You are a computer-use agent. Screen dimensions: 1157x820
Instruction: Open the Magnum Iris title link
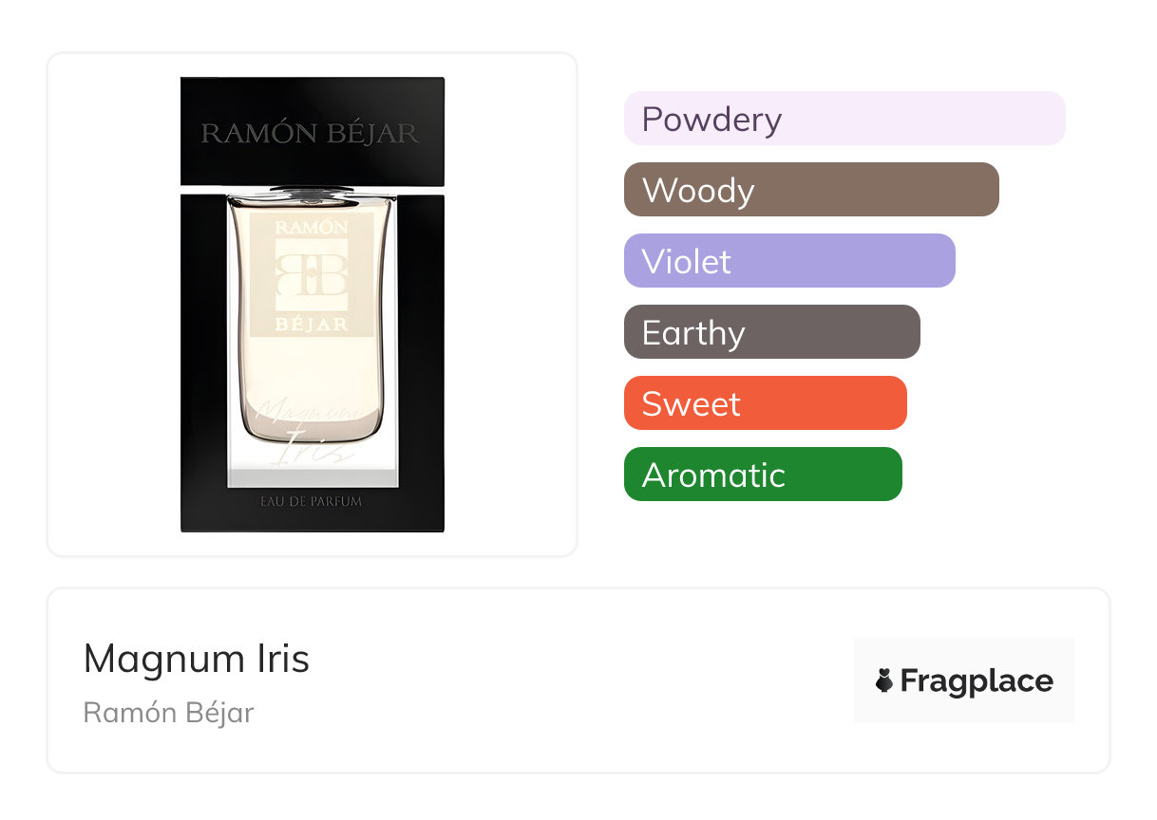point(197,659)
